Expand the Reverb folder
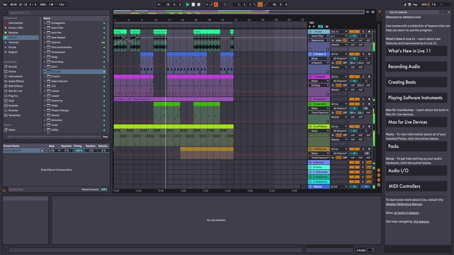Image resolution: width=454 pixels, height=255 pixels. pos(45,115)
